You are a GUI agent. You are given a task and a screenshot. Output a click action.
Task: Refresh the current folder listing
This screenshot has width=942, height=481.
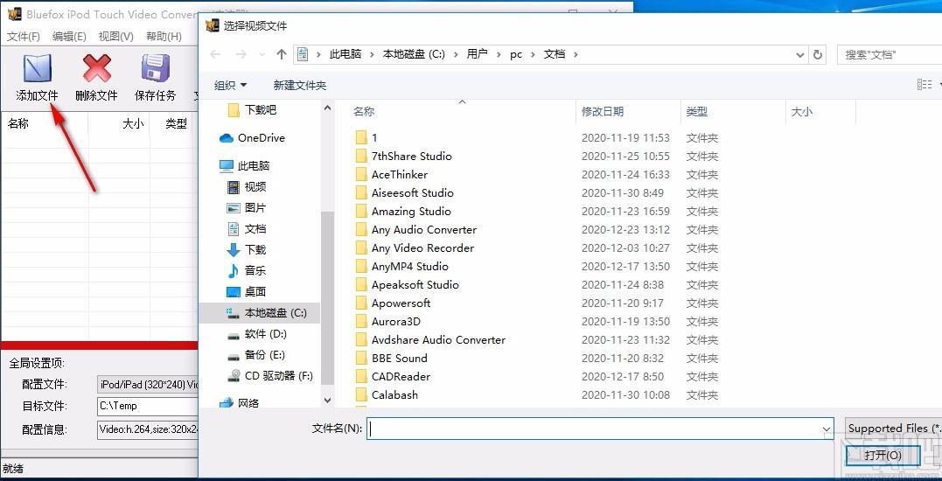pyautogui.click(x=817, y=54)
